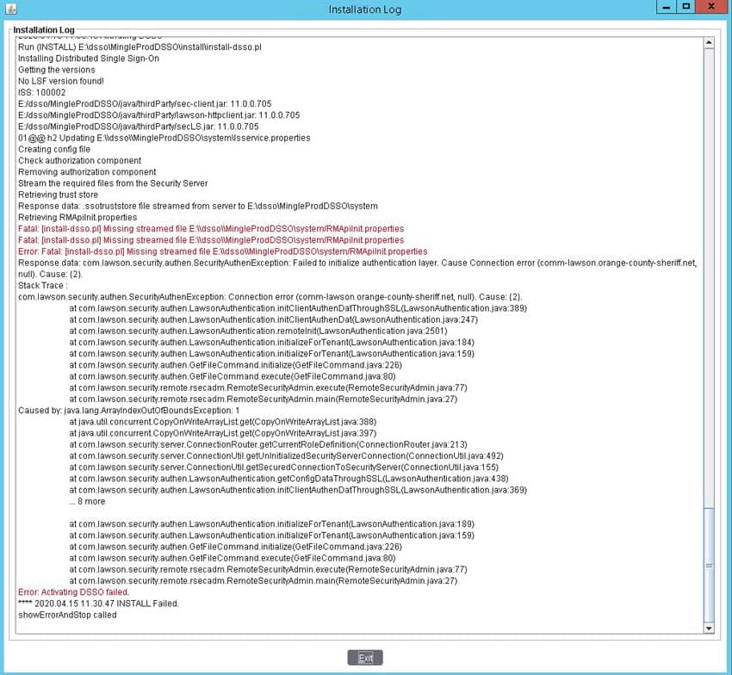This screenshot has height=675, width=732.
Task: Select the 'Run (INSTALL)' install-dsso.pl line
Action: coord(140,47)
